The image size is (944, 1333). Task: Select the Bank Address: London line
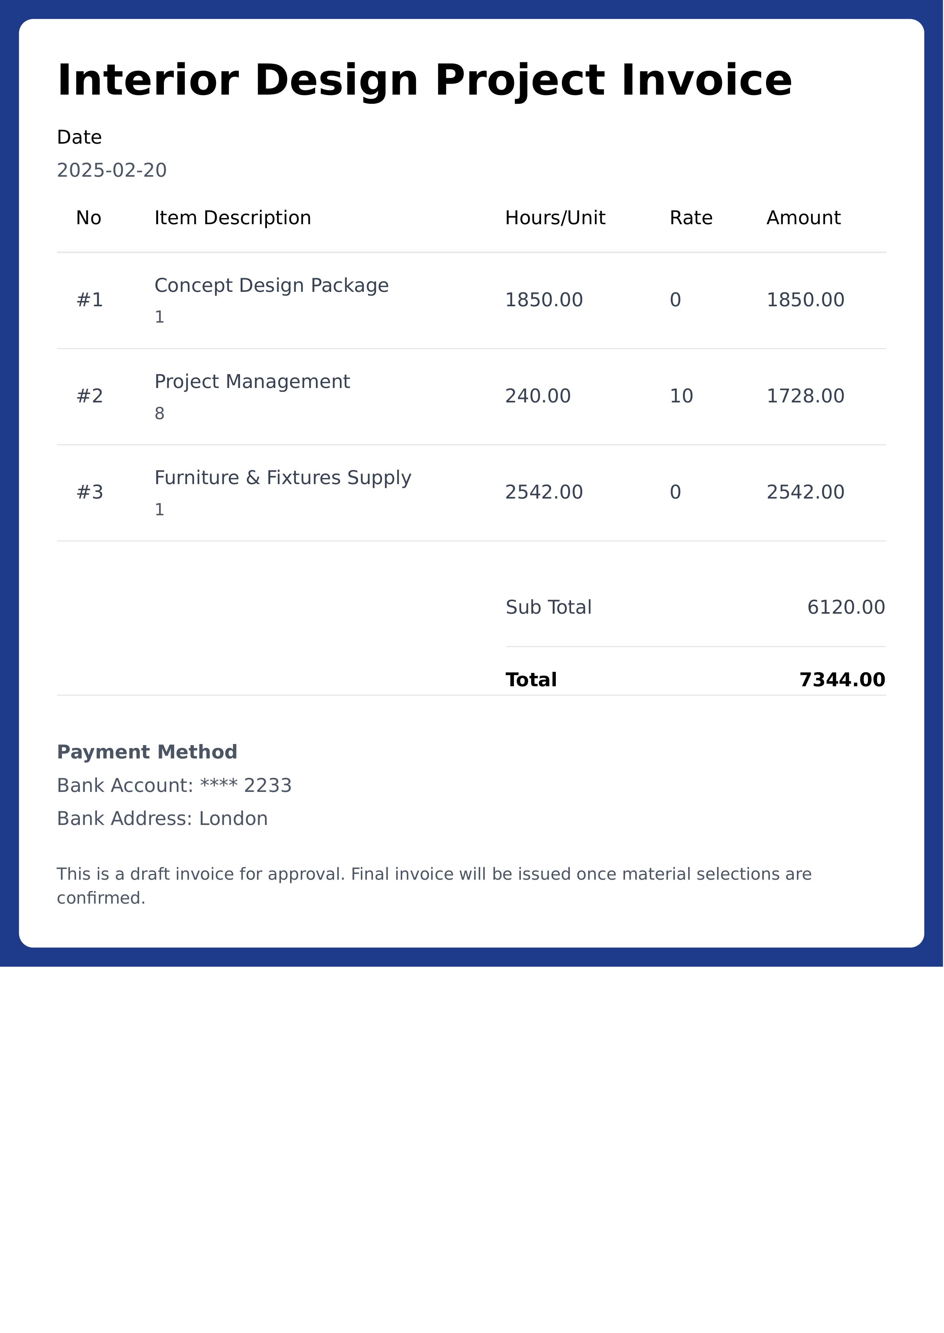[x=162, y=818]
